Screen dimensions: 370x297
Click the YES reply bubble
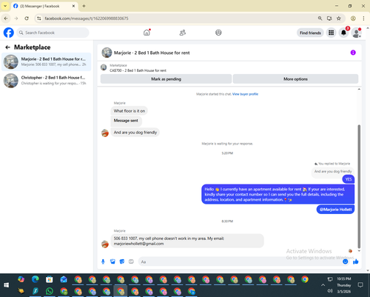tap(349, 179)
